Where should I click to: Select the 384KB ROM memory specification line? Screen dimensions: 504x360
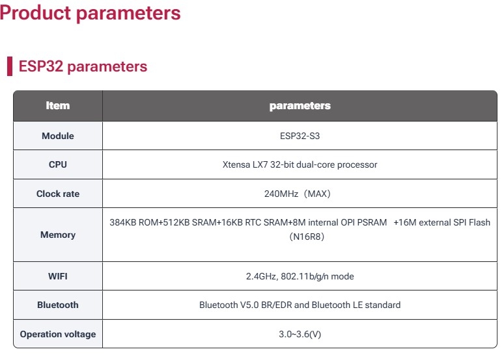300,222
